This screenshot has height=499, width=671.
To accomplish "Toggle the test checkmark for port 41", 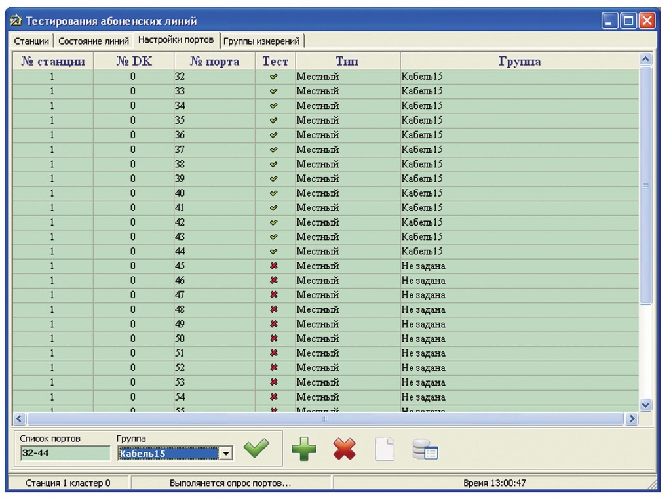I will (x=274, y=208).
